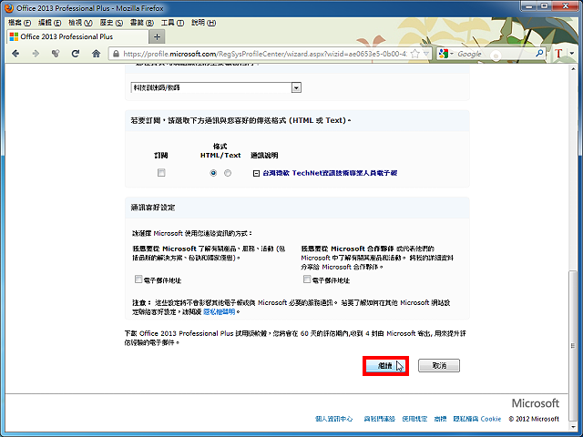Open the trademarks footer link
The width and height of the screenshot is (583, 437).
[x=440, y=419]
